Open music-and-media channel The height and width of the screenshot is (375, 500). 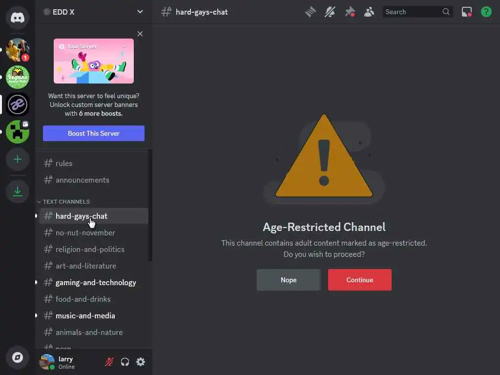(x=94, y=316)
